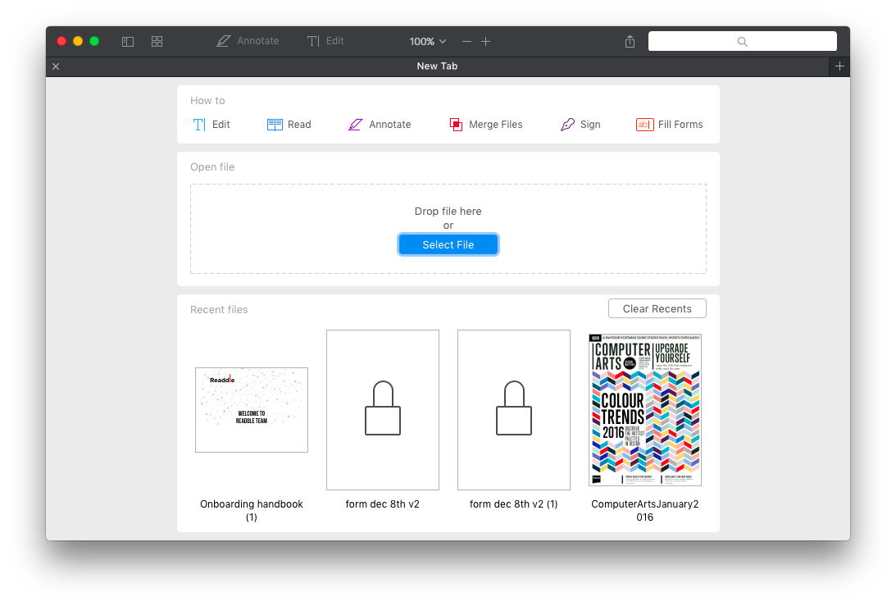Switch to the New Tab
The width and height of the screenshot is (896, 606).
(437, 66)
